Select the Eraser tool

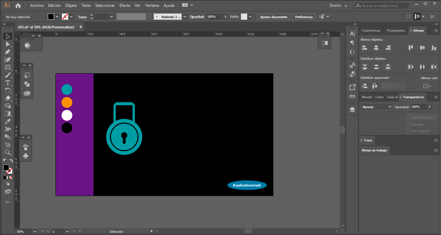pos(8,98)
